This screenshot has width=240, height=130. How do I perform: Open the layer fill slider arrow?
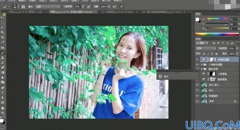pyautogui.click(x=237, y=54)
